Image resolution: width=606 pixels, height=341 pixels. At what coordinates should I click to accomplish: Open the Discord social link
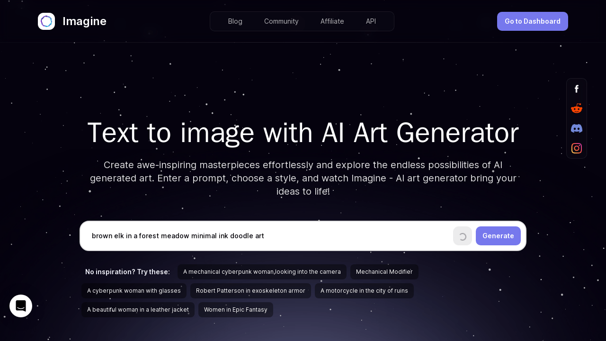click(x=577, y=128)
